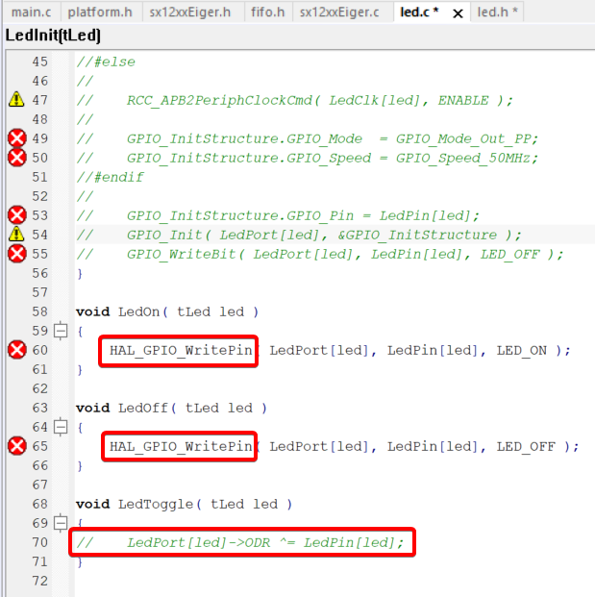Click the error icon on line 65
This screenshot has width=595, height=597.
16,446
